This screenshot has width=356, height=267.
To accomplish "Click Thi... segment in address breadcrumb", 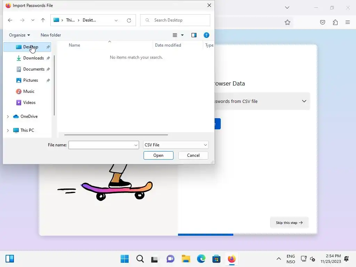I will (70, 20).
